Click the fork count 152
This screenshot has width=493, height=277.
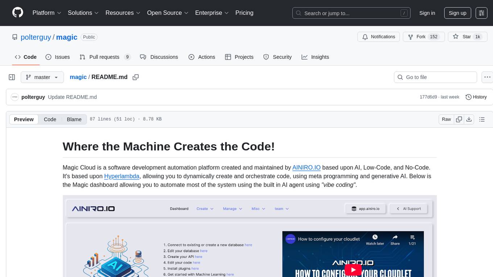[434, 37]
